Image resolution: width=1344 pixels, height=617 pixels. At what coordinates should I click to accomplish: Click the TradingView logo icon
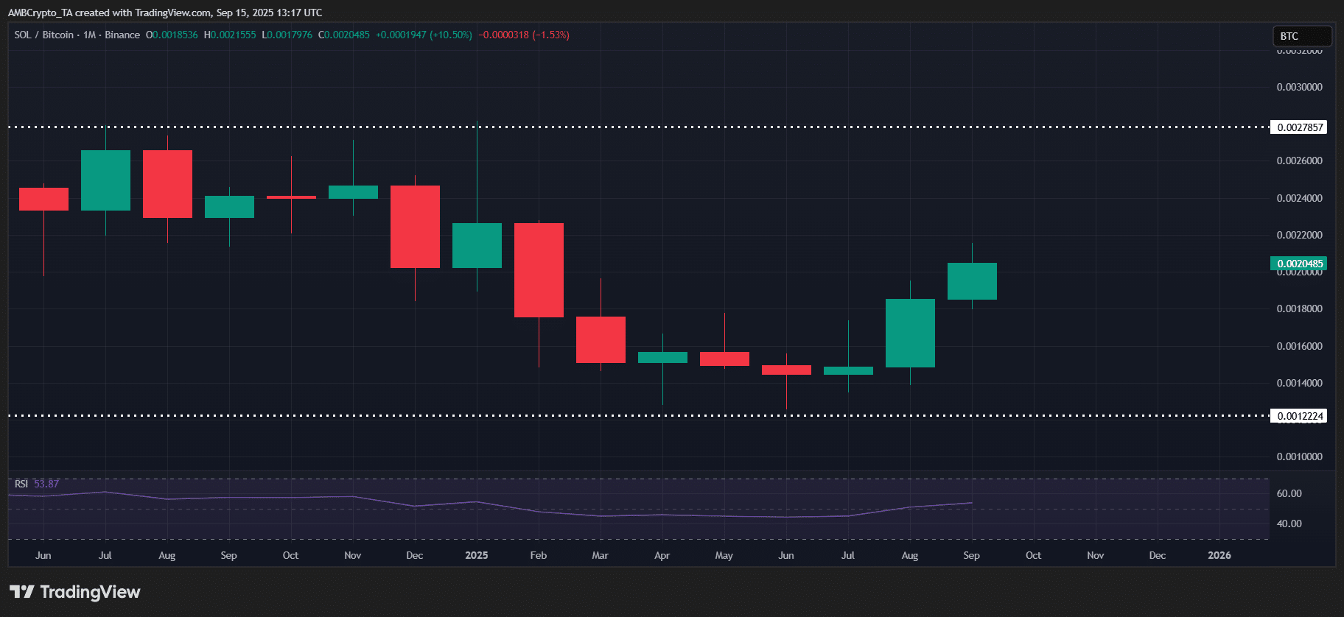[x=22, y=591]
